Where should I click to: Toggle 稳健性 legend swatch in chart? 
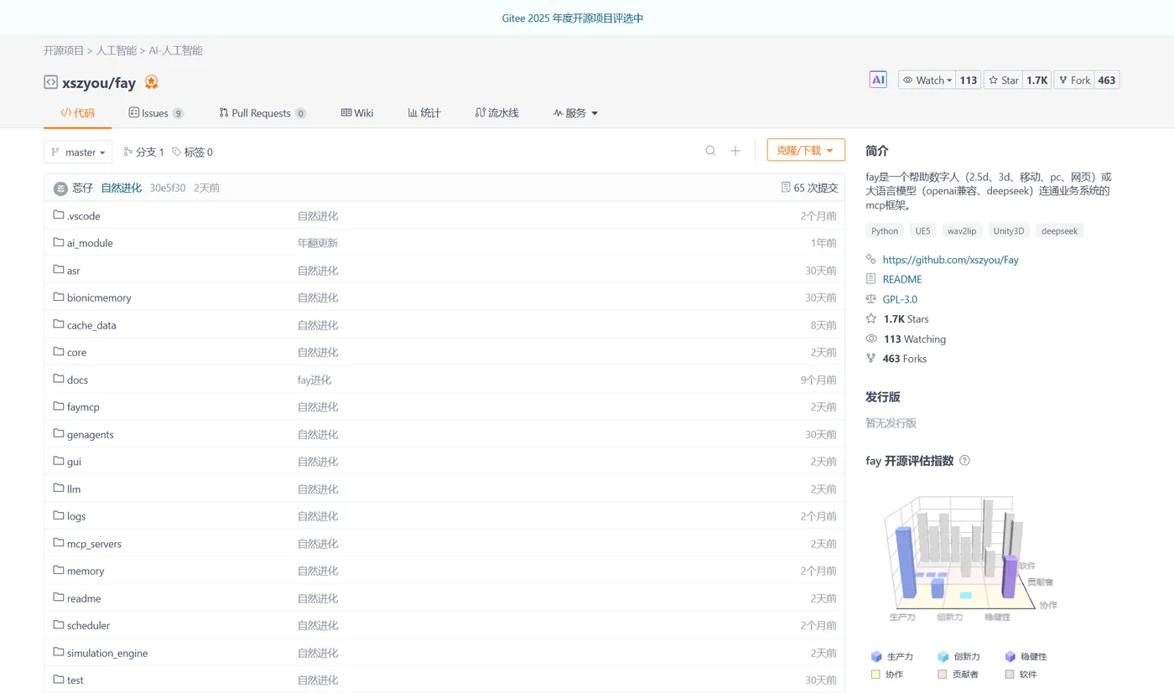(1010, 656)
